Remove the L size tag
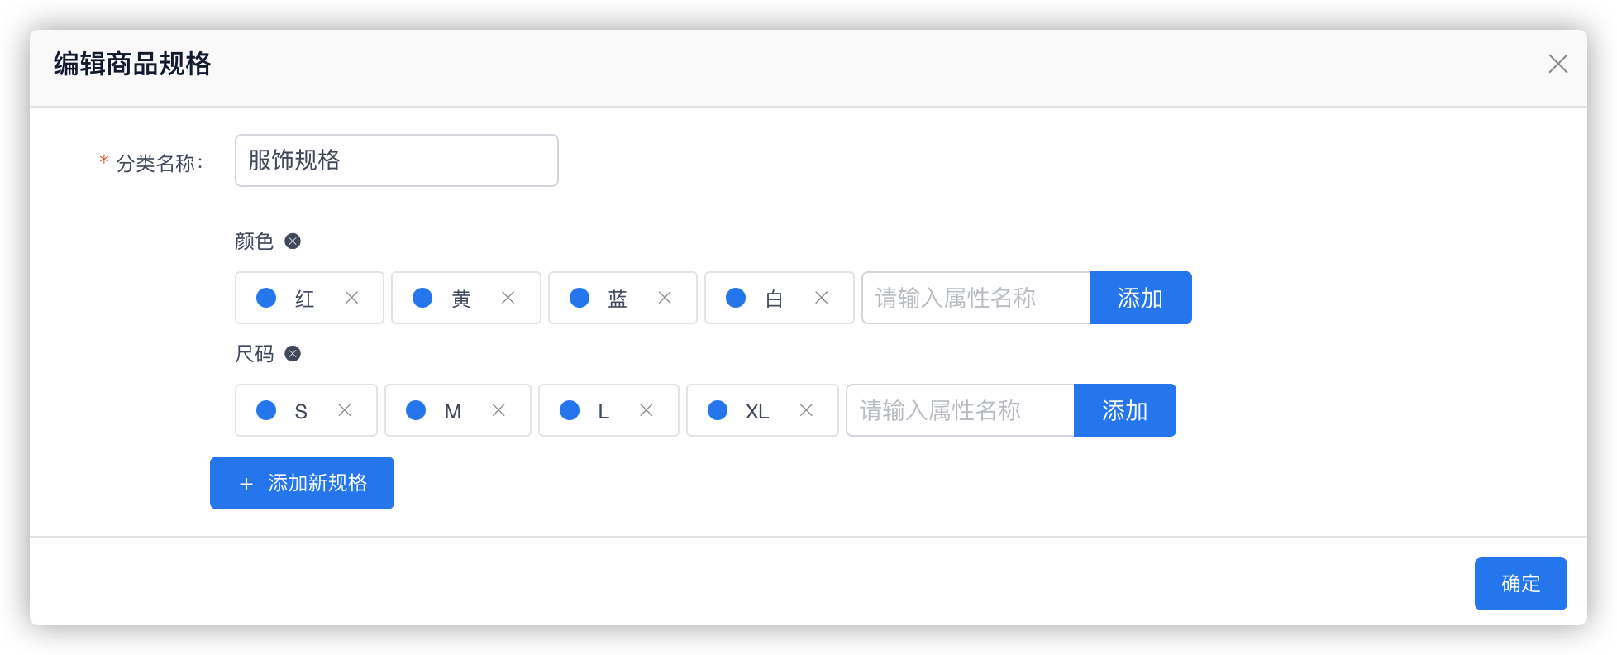 [x=646, y=410]
